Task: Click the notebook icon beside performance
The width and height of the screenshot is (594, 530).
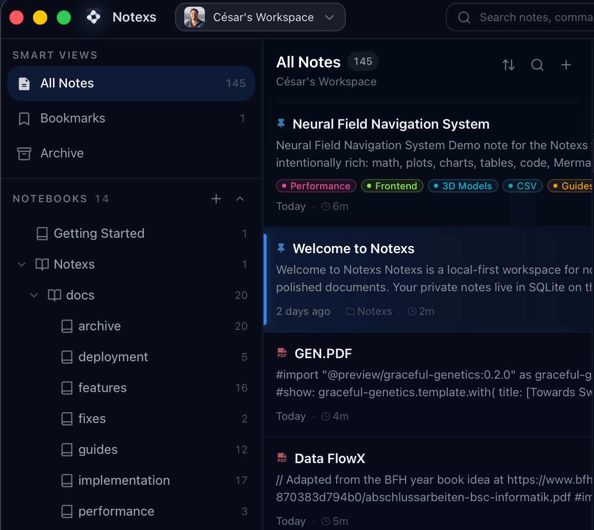Action: 67,511
